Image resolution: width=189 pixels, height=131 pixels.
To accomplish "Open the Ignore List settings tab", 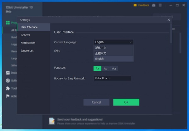I will coord(34,51).
